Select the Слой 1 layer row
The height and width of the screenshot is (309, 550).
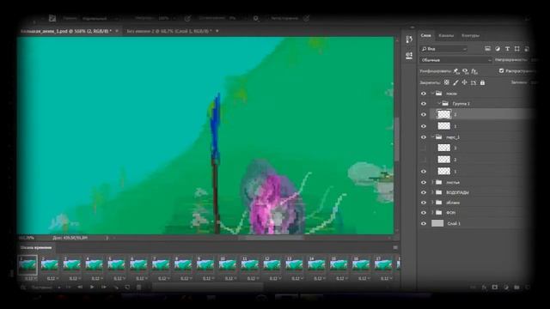tap(476, 223)
